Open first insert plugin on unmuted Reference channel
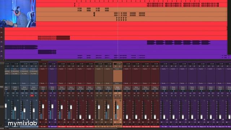 [25, 71]
